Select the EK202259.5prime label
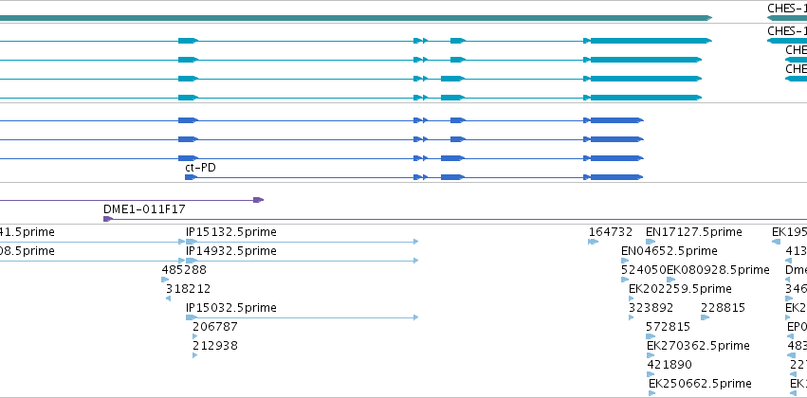Screen dimensions: 807x398 point(680,289)
